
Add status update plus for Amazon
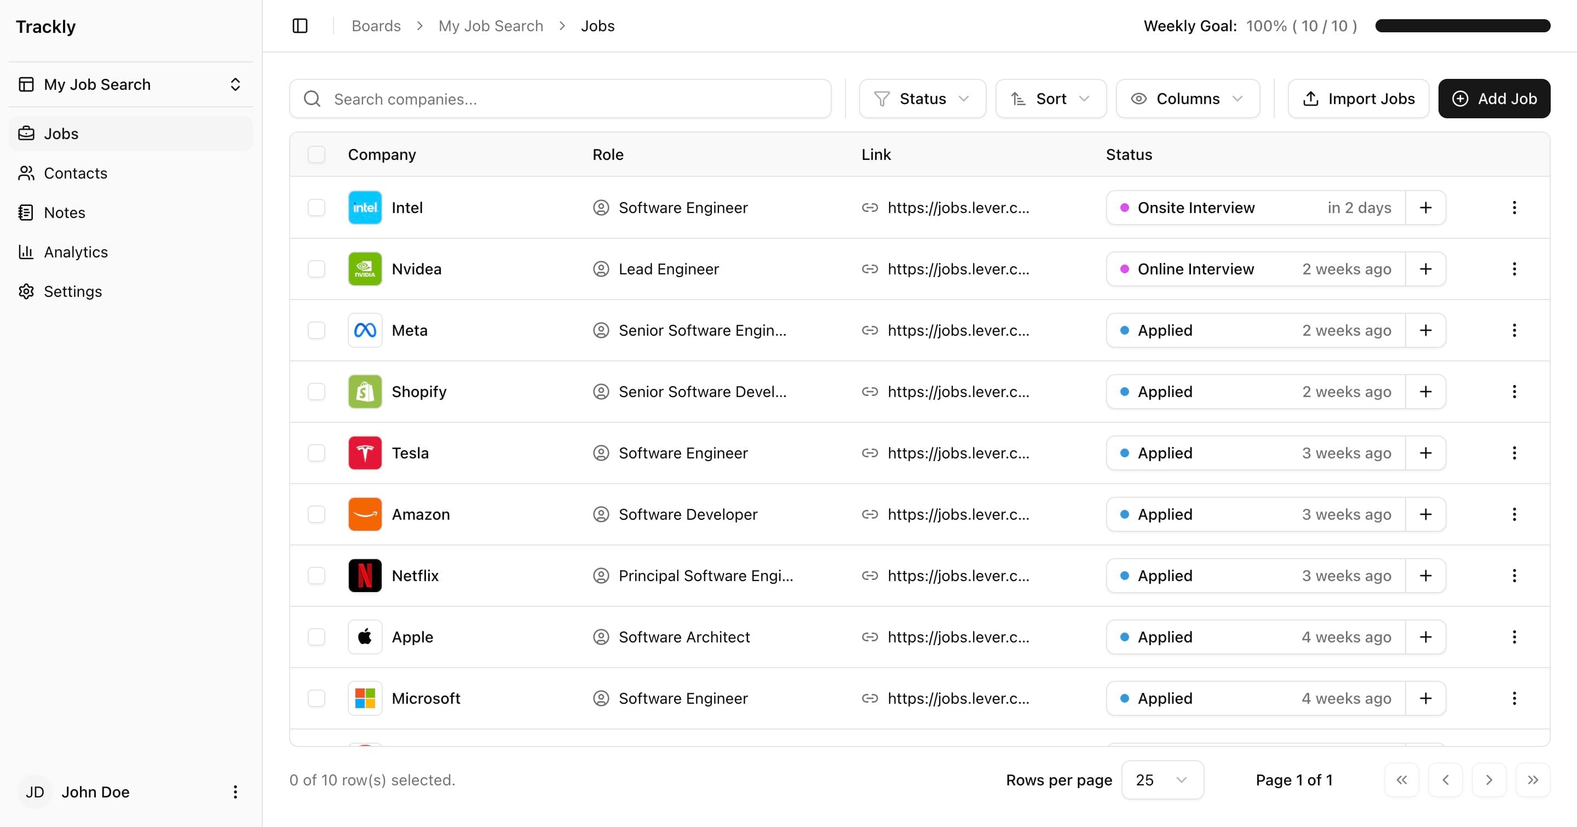[x=1426, y=514]
